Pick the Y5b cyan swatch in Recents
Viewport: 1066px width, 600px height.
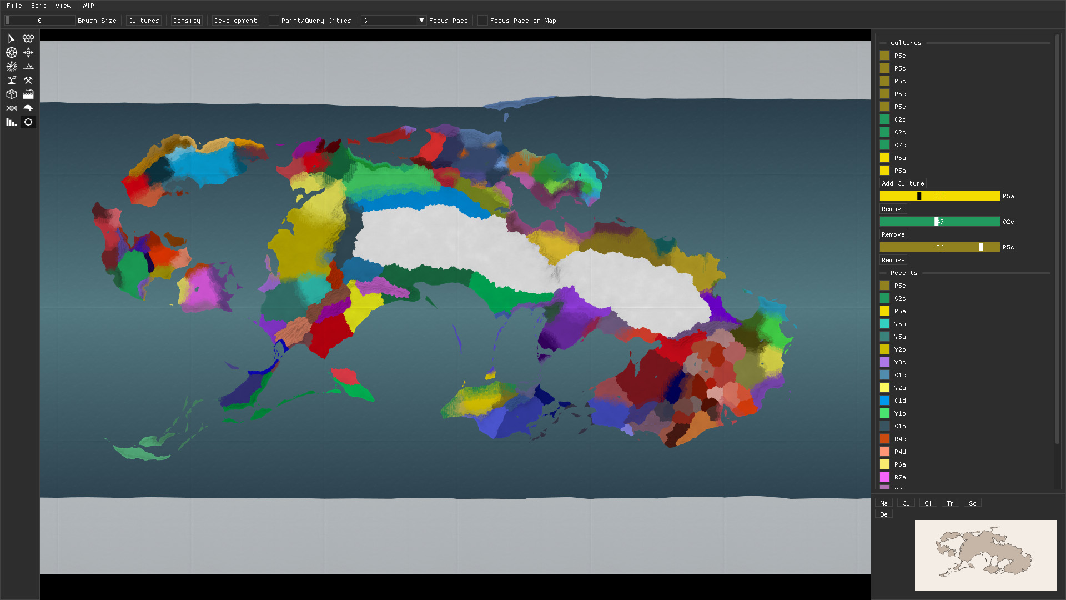coord(884,324)
